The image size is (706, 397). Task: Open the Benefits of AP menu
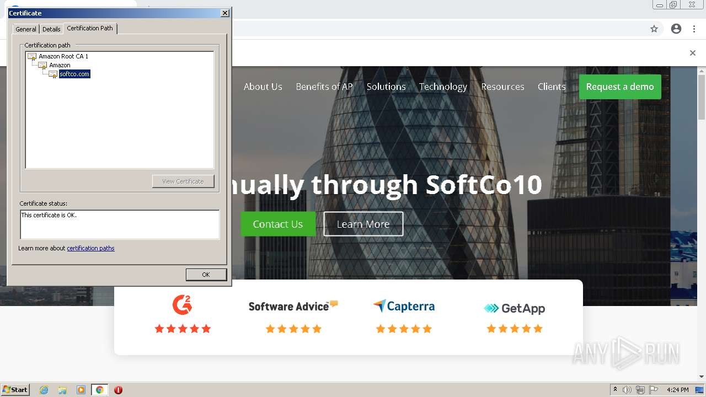click(324, 87)
